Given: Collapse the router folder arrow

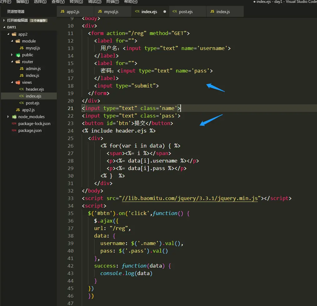Looking at the screenshot, I should [12, 62].
